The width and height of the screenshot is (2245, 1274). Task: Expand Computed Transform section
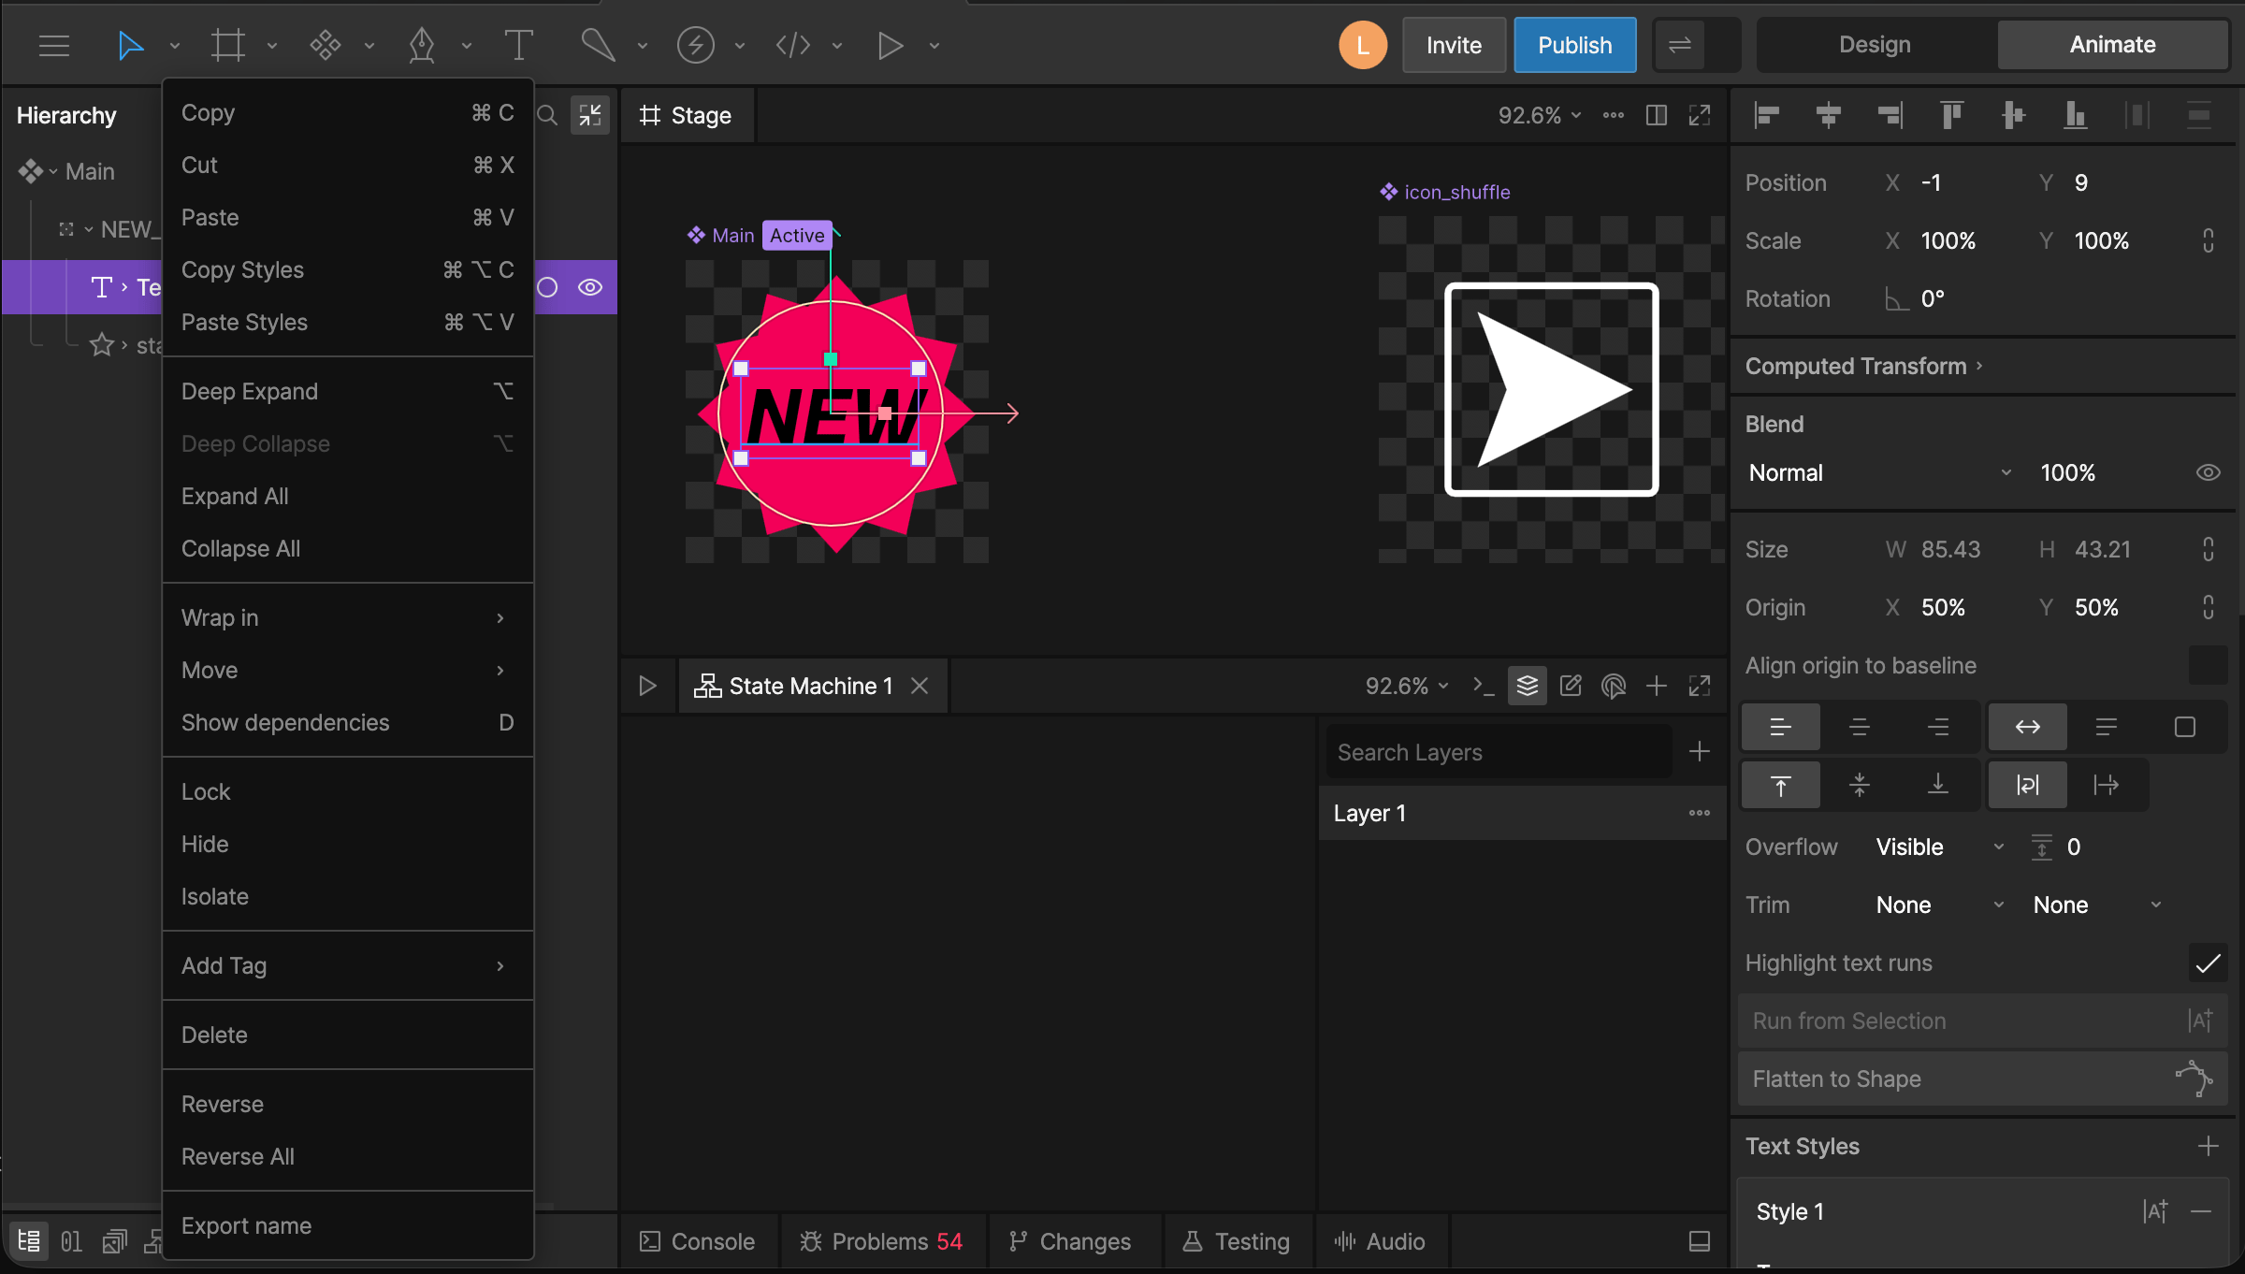1863,366
